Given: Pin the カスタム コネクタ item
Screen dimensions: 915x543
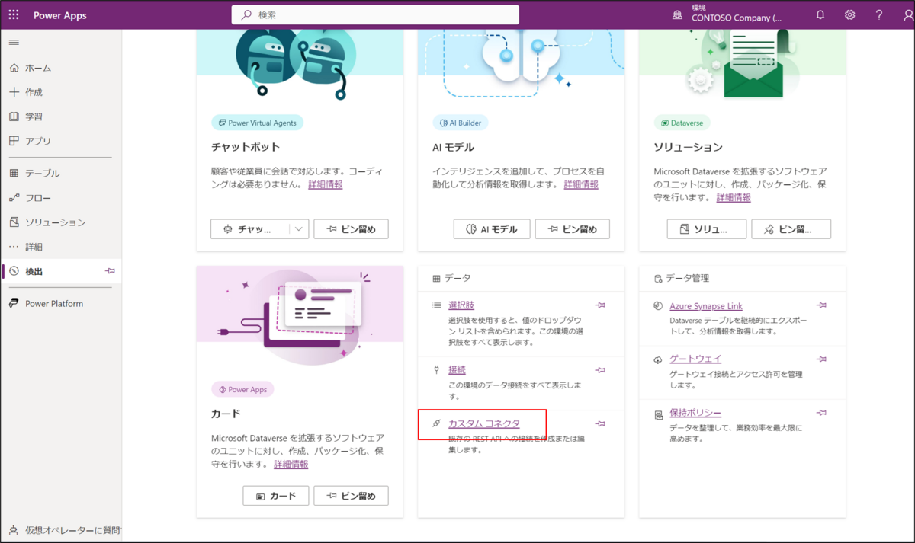Looking at the screenshot, I should [x=600, y=423].
